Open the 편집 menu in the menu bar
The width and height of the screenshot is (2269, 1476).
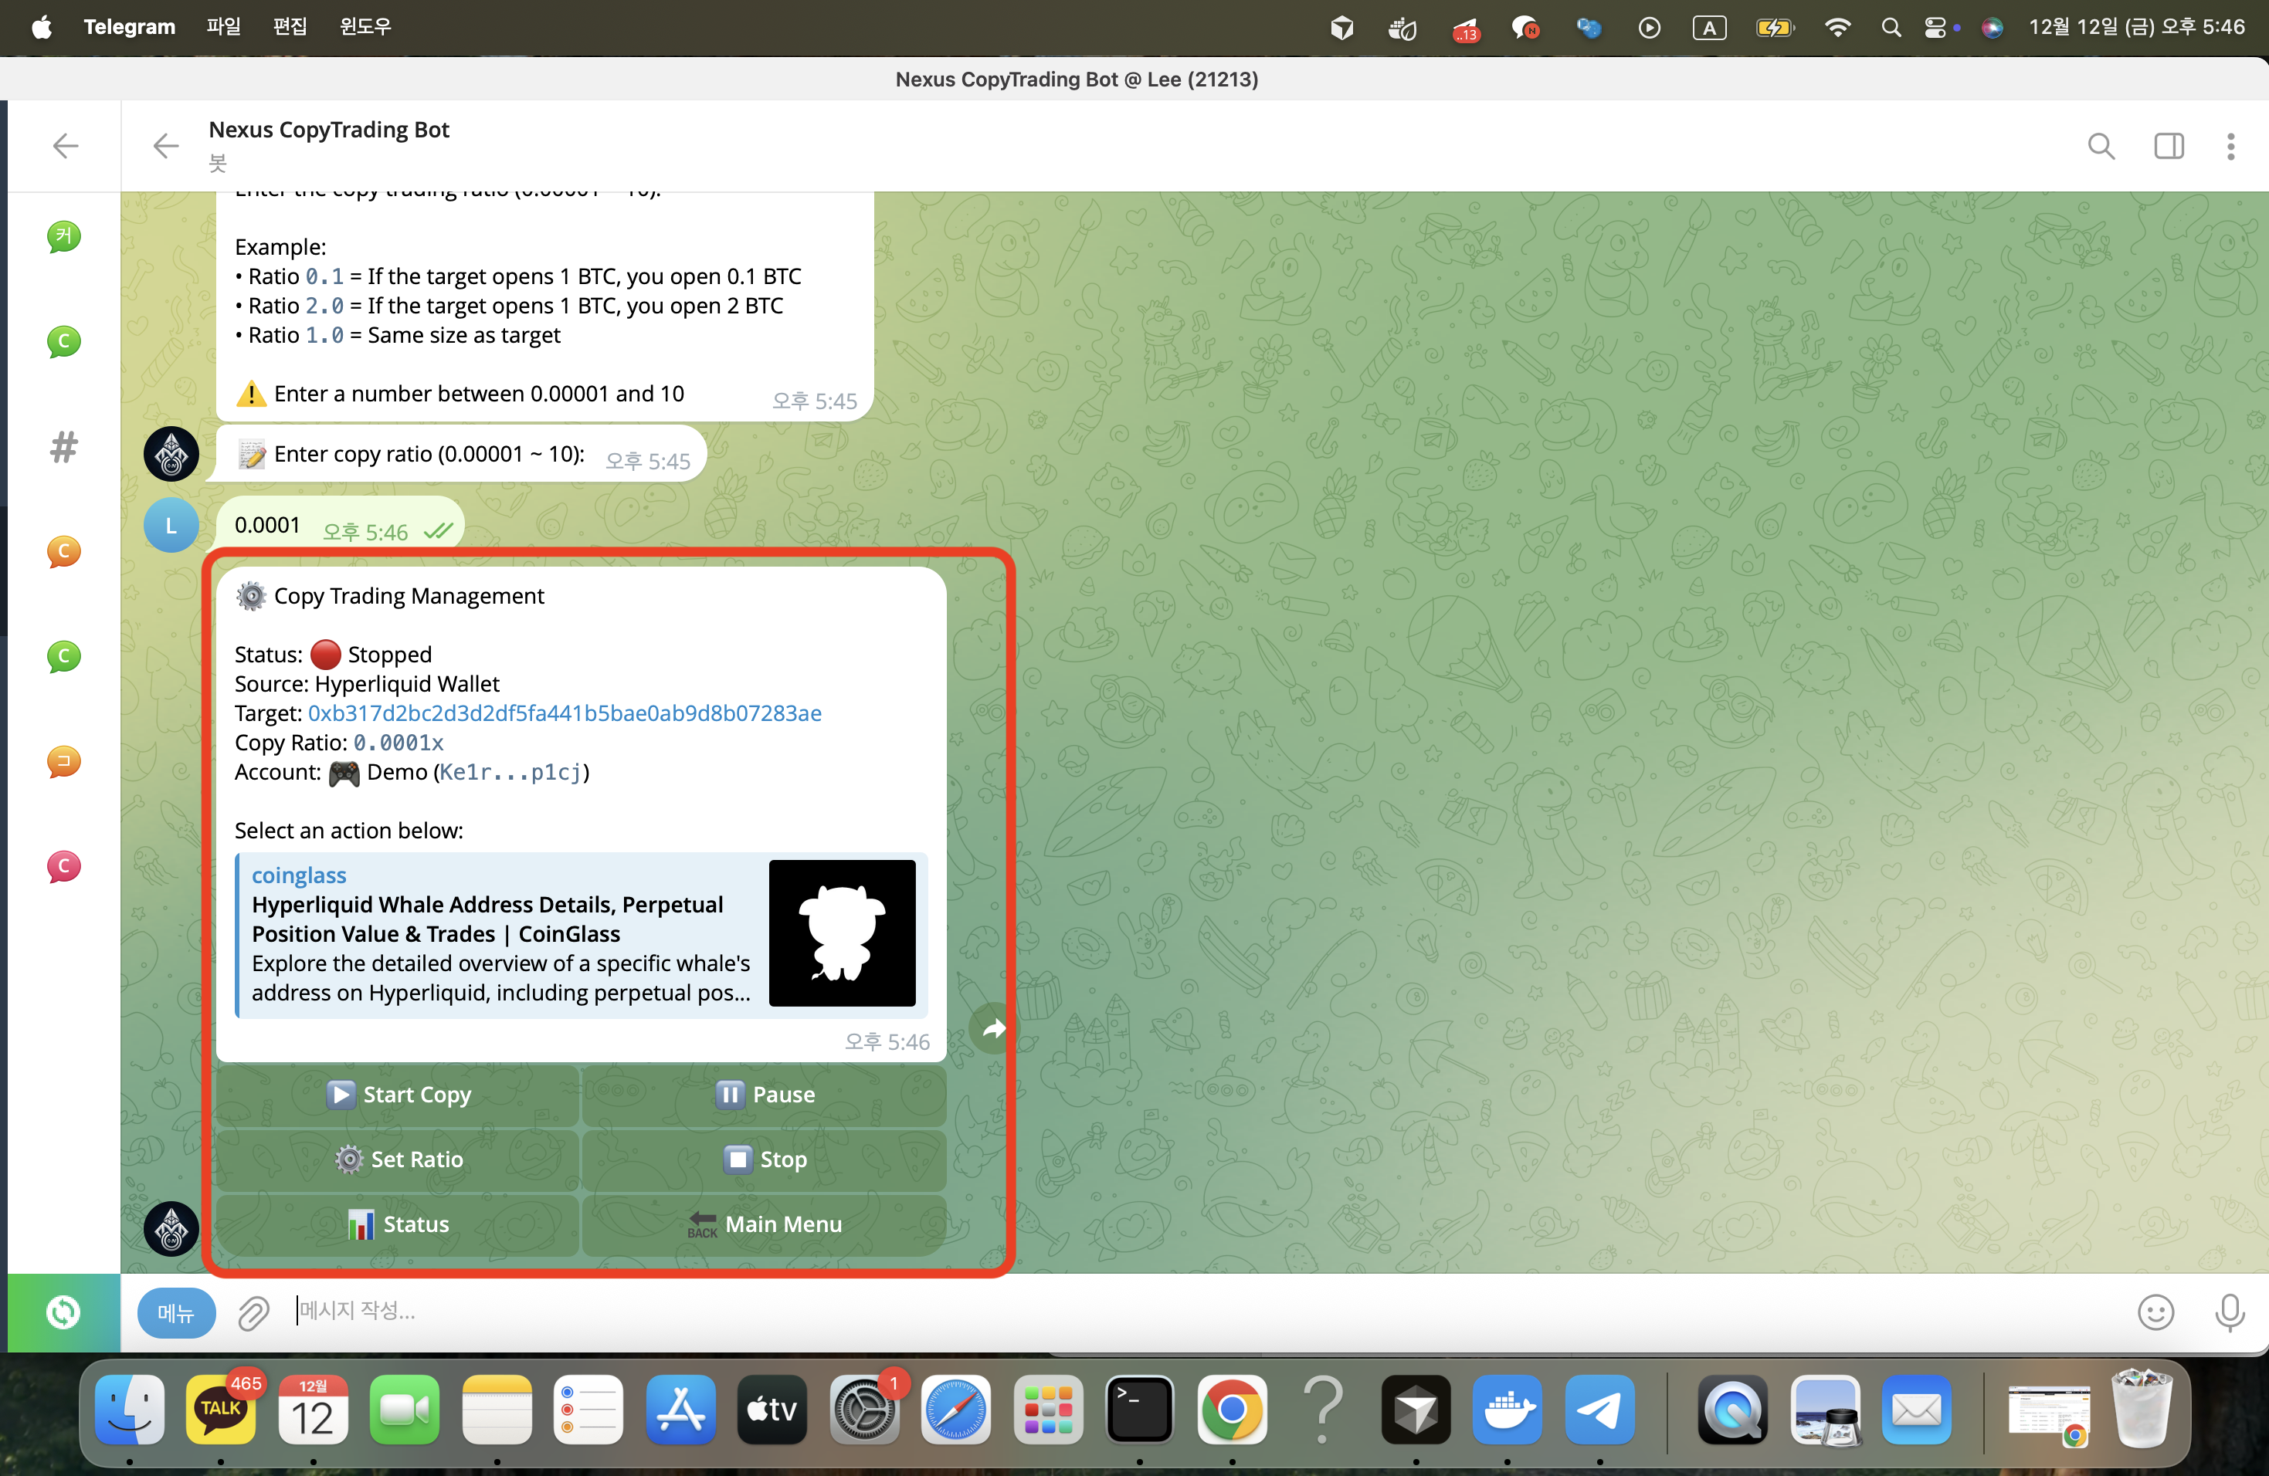tap(290, 27)
